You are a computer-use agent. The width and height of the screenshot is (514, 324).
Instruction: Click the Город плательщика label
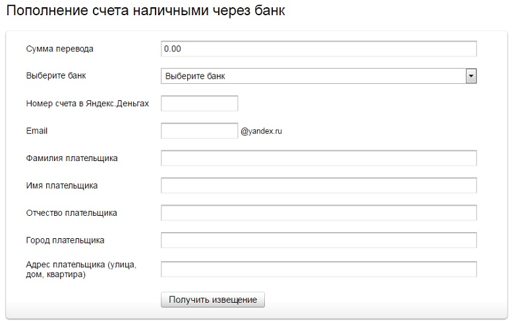(x=65, y=240)
